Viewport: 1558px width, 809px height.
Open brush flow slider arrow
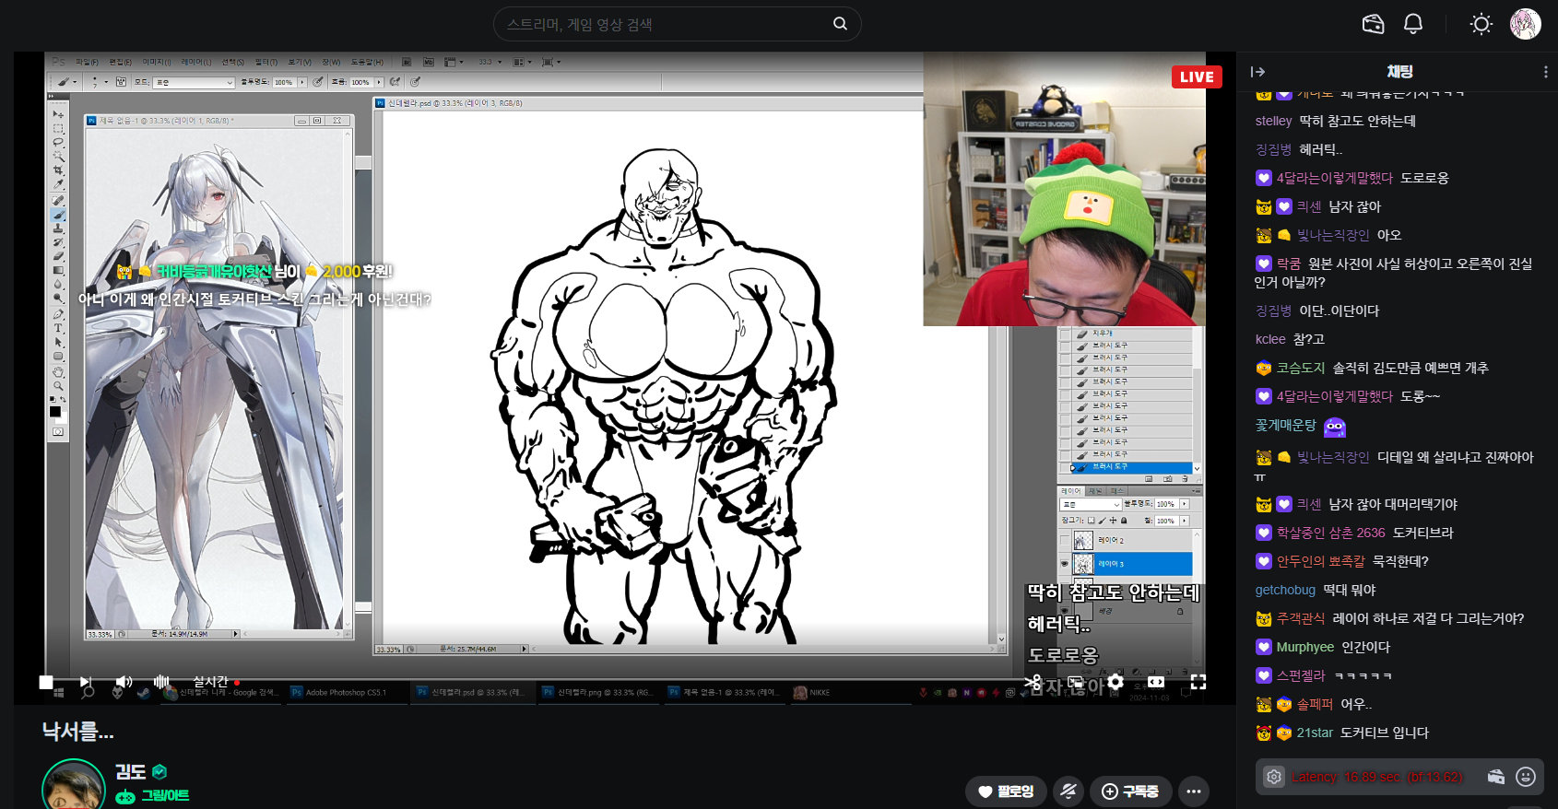point(379,82)
